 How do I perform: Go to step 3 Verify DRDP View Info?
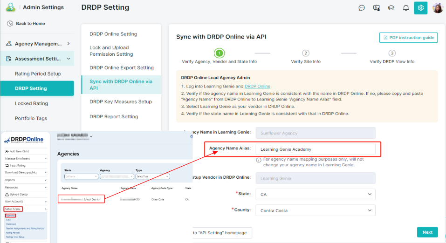(x=392, y=53)
